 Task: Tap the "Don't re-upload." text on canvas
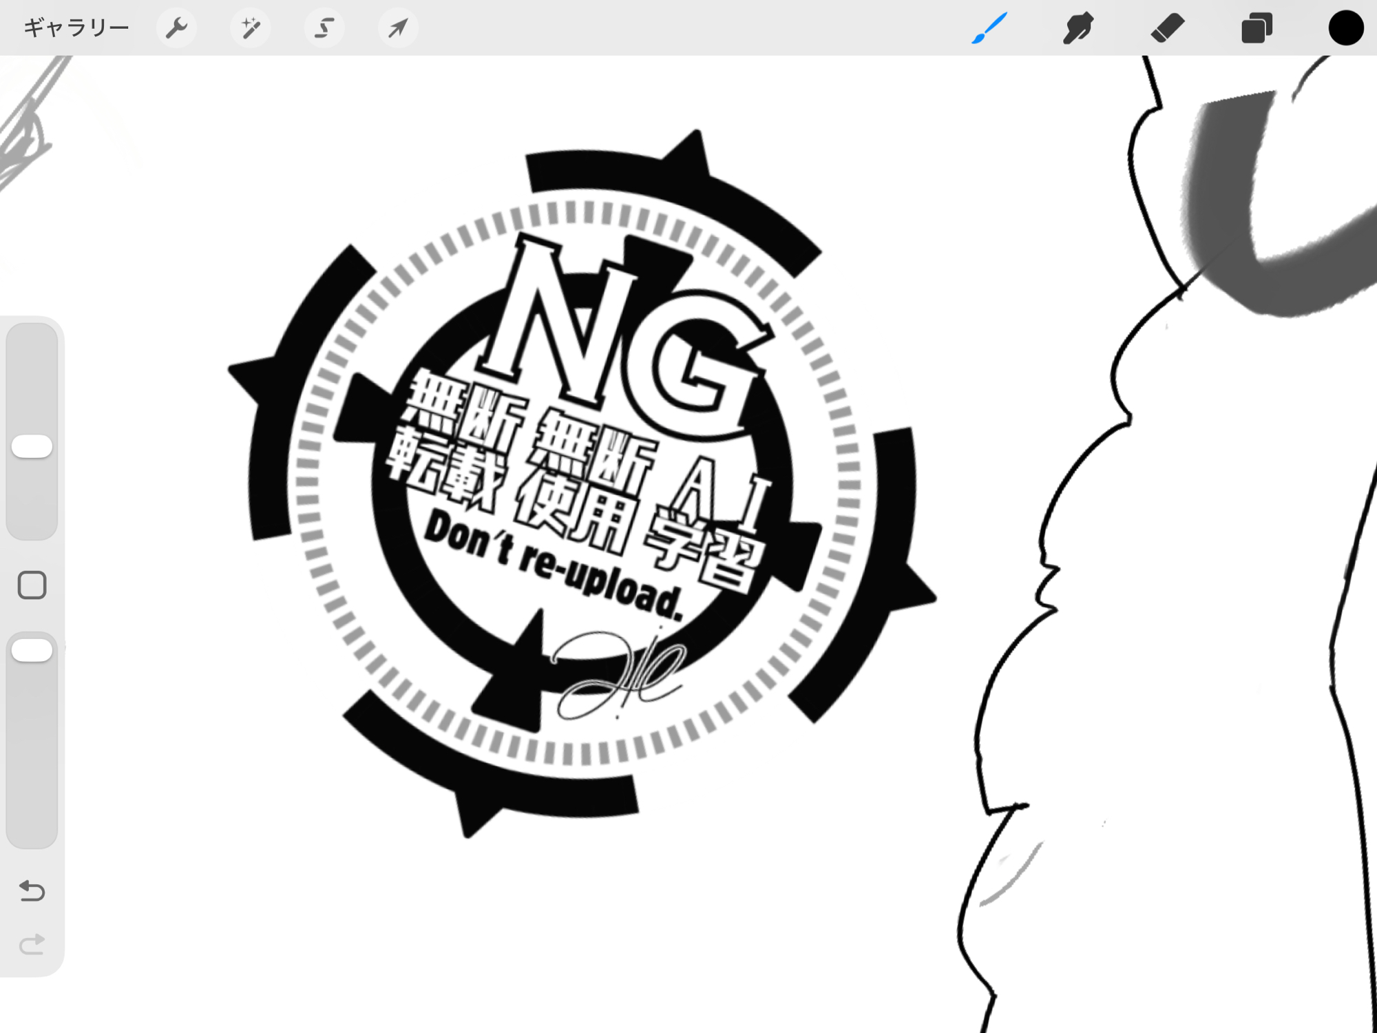[554, 565]
